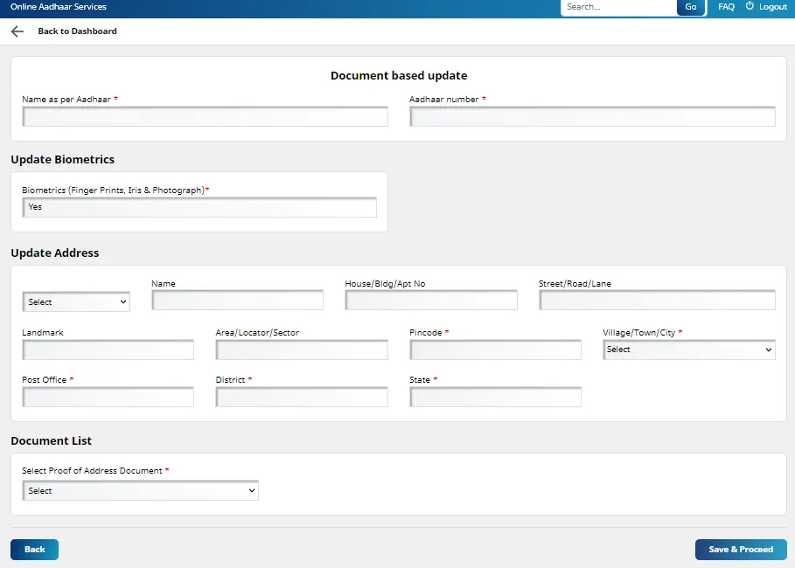
Task: Click the Logout power icon
Action: (x=750, y=6)
